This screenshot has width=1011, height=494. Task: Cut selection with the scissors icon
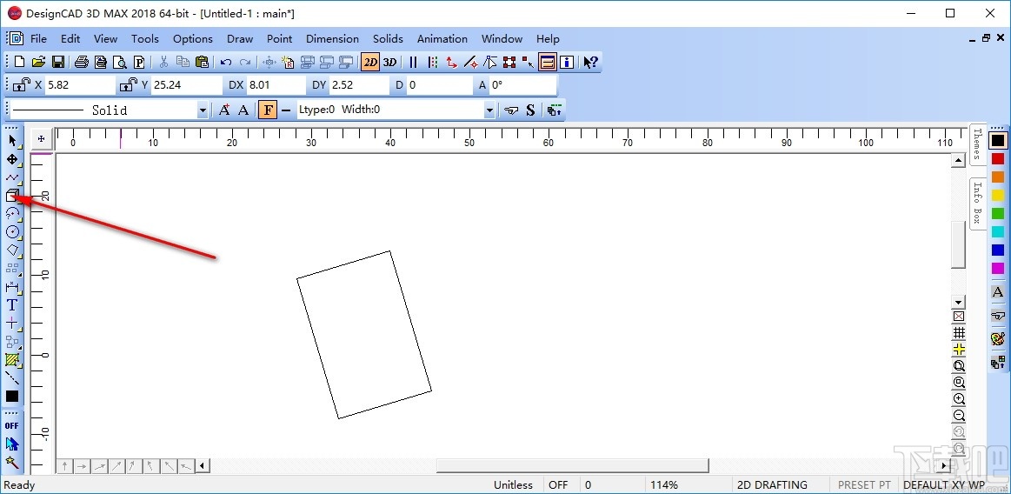tap(163, 62)
